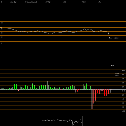This screenshot has width=126, height=126.
Task: Click the RSI axis label 30
Action: 2,37
